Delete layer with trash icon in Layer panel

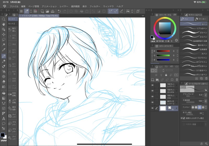pyautogui.click(x=177, y=80)
